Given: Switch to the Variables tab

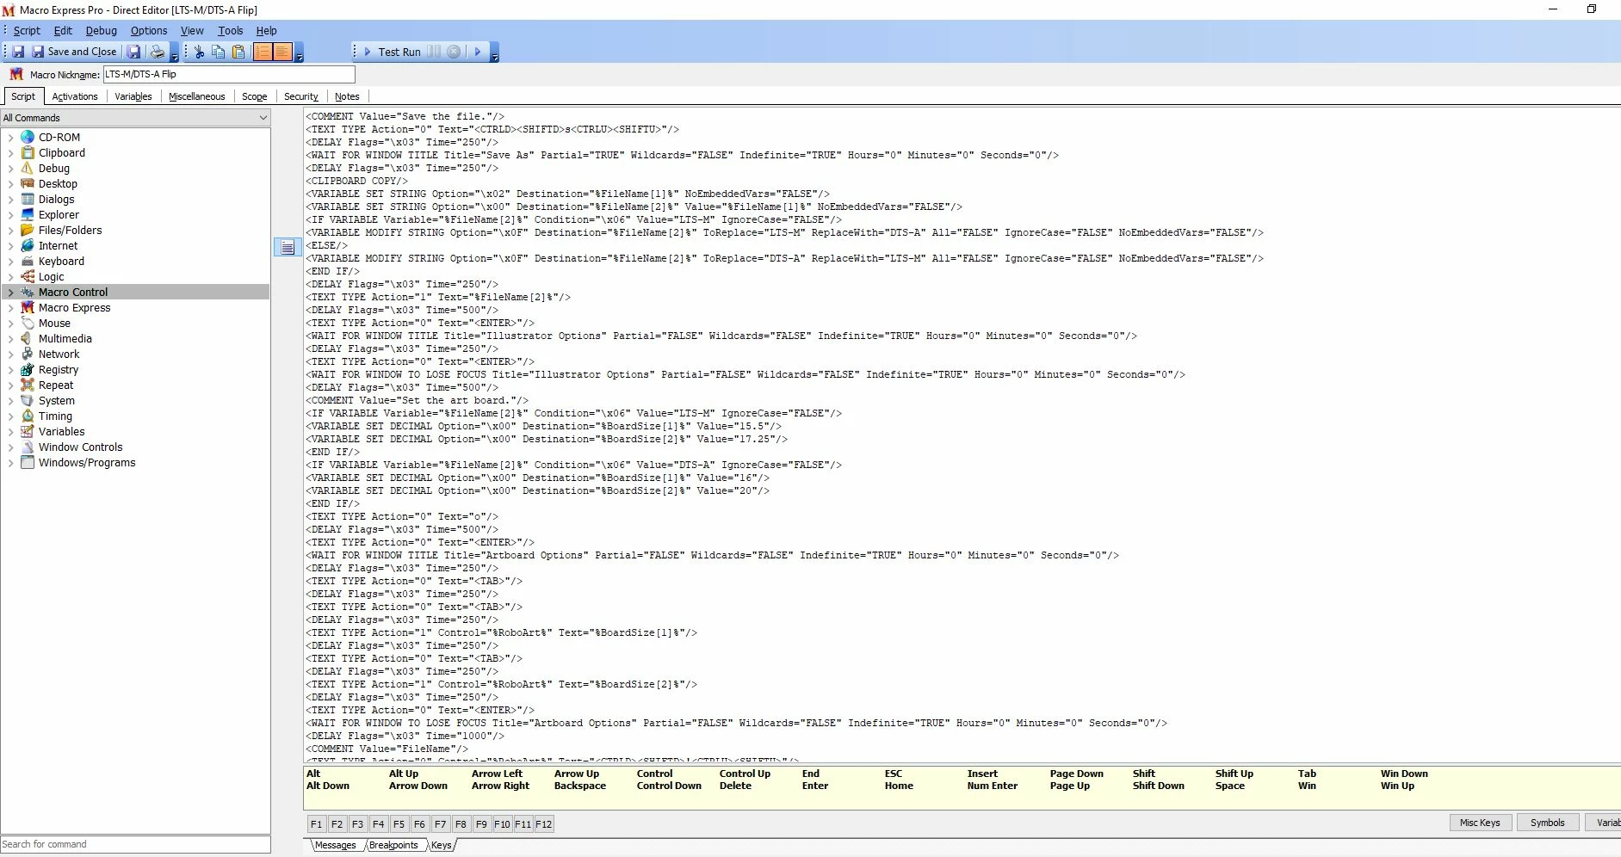Looking at the screenshot, I should coord(133,96).
